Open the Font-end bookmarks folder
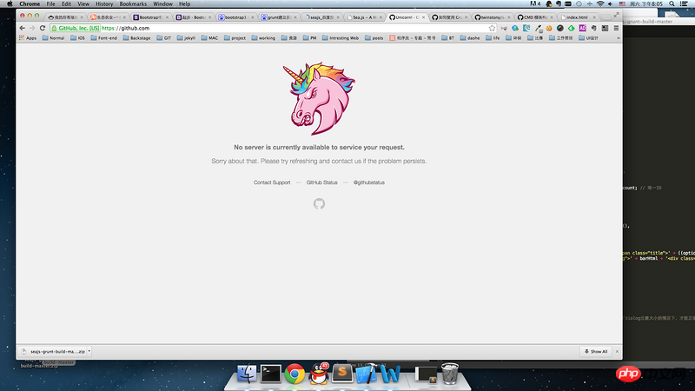The image size is (695, 391). [x=103, y=38]
